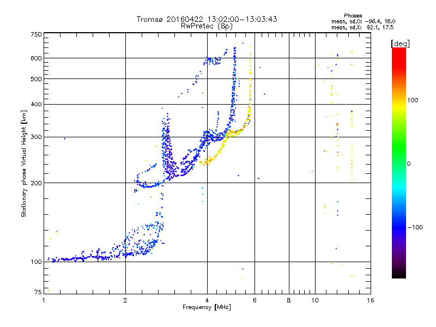Click the y-axis tick label '75'

(38, 292)
